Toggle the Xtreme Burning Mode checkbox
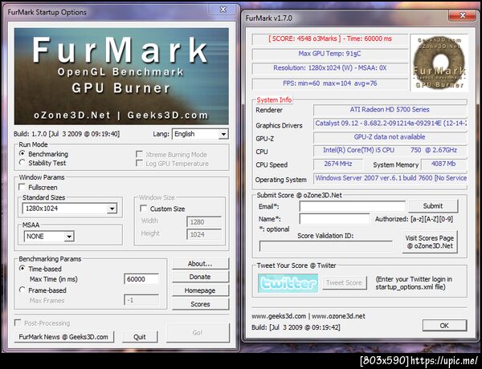Image resolution: width=482 pixels, height=369 pixels. click(x=139, y=154)
